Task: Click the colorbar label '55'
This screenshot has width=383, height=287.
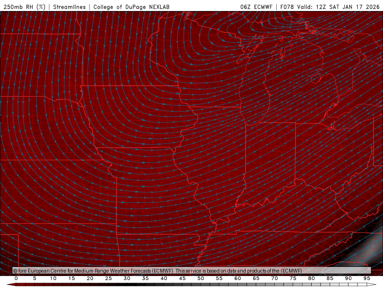Action: point(219,278)
